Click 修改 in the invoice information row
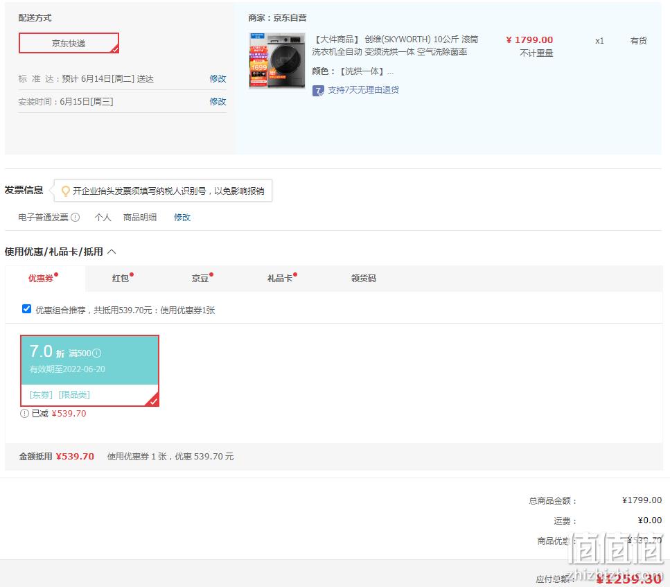Viewport: 670px width, 587px height. click(182, 217)
